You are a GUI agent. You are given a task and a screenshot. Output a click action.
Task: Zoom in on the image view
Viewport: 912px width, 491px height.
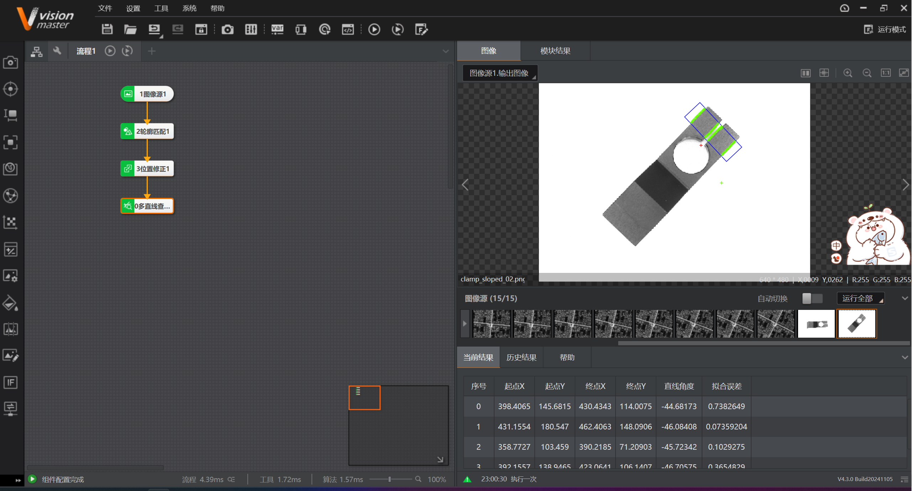click(x=848, y=73)
